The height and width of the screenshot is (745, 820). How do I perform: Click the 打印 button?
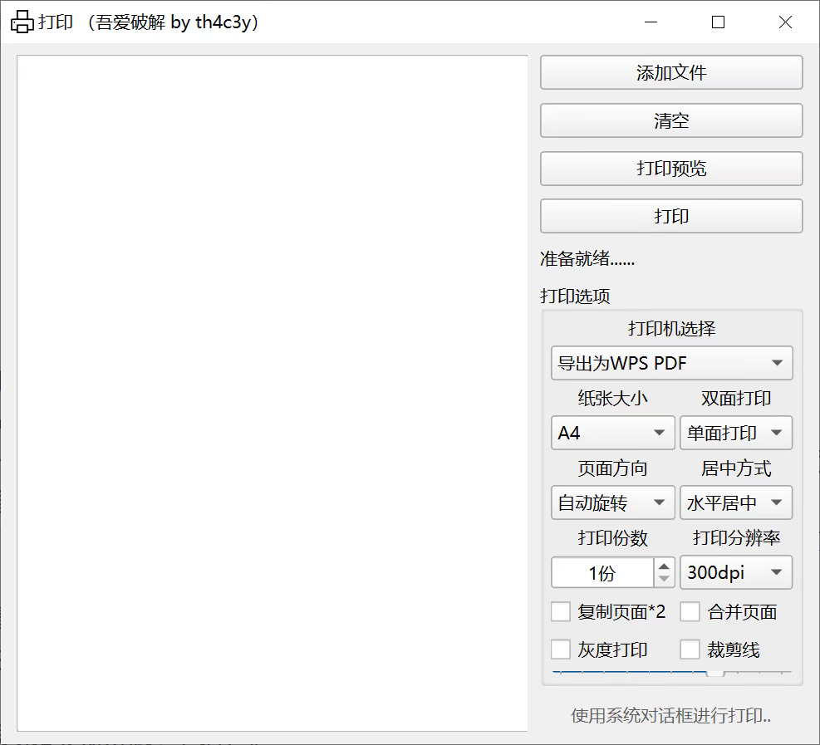[x=670, y=217]
